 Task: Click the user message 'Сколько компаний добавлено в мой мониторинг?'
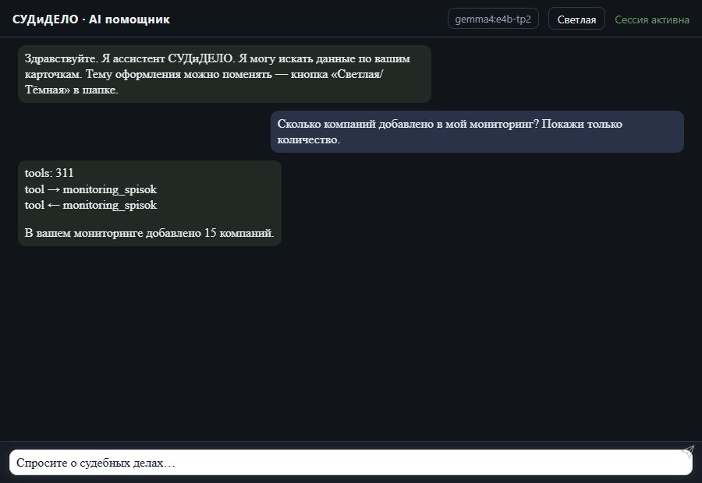click(477, 132)
